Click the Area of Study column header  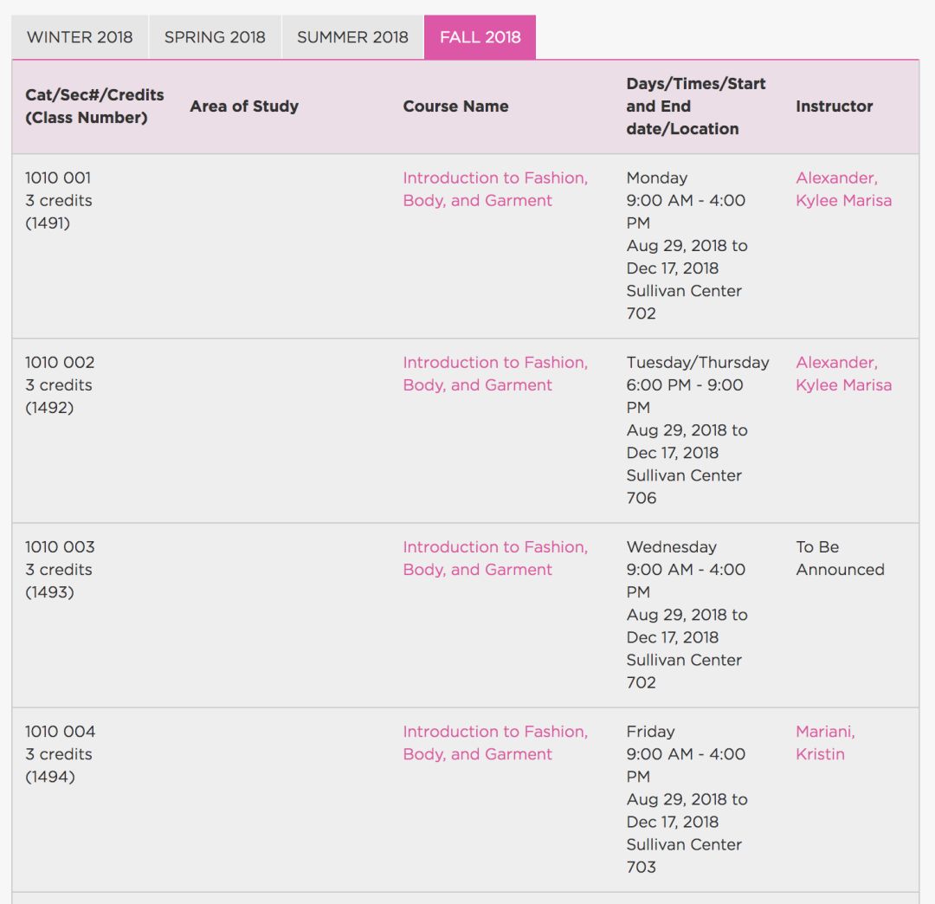244,107
